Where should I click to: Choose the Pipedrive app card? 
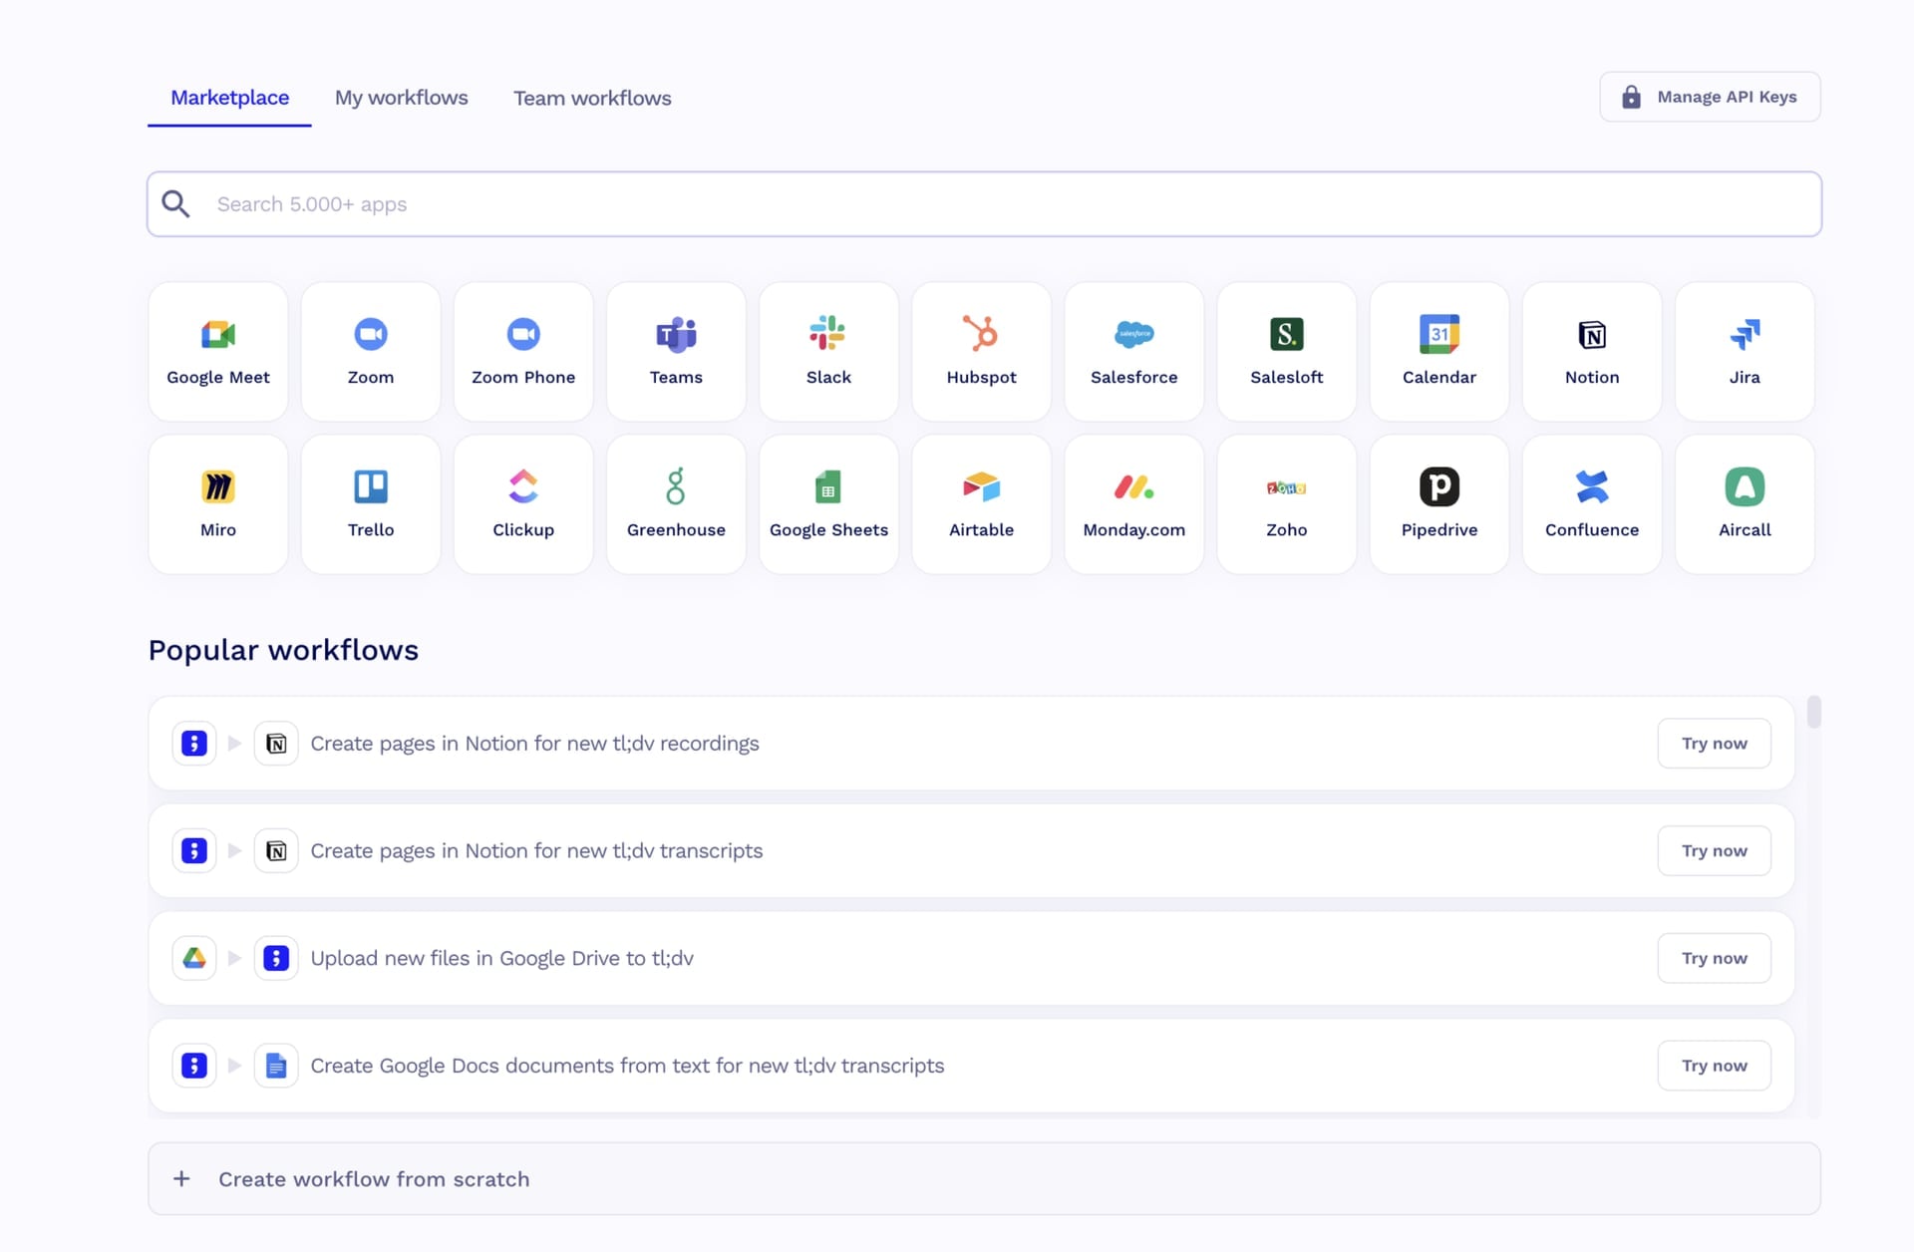1439,503
